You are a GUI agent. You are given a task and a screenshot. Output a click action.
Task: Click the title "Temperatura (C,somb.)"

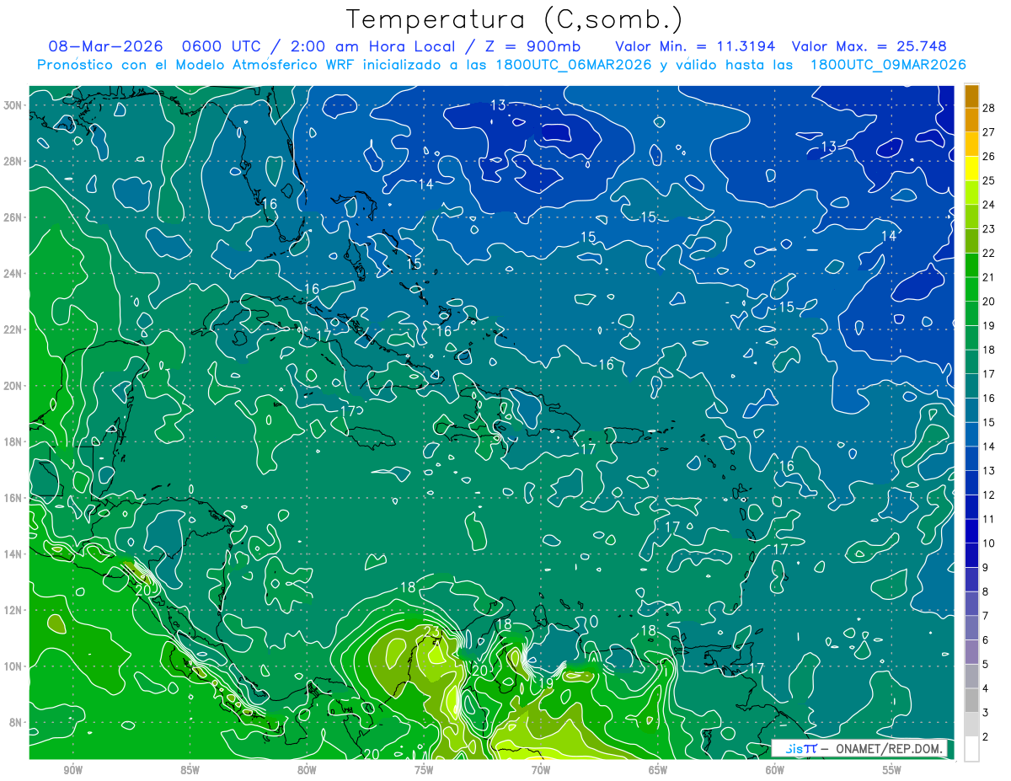pyautogui.click(x=515, y=19)
